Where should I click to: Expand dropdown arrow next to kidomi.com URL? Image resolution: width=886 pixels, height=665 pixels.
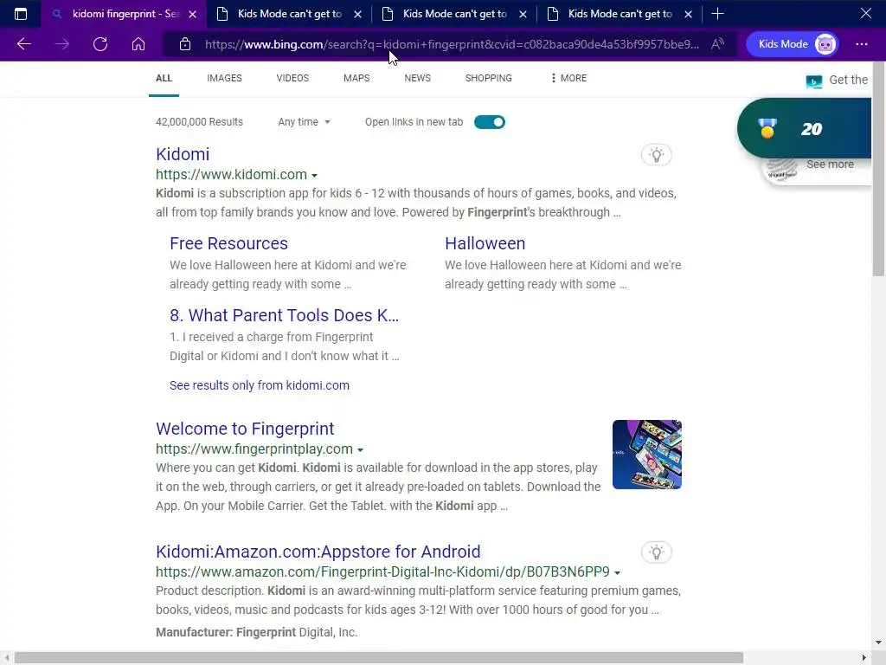point(315,176)
